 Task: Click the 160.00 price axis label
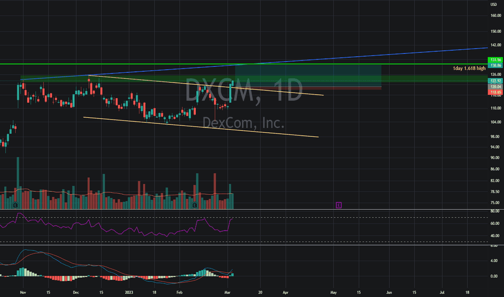[x=496, y=16]
